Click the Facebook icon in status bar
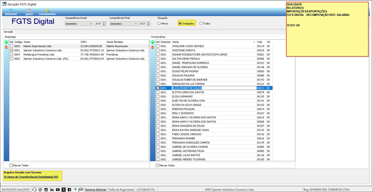The image size is (373, 192). point(69,189)
